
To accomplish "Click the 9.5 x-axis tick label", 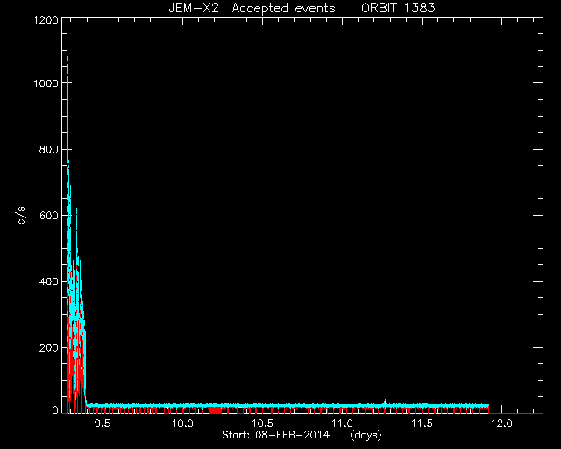I will pos(103,424).
